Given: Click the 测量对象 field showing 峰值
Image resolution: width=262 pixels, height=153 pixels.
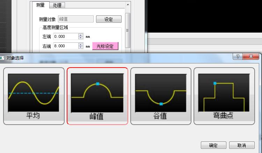Looking at the screenshot, I should [x=76, y=19].
